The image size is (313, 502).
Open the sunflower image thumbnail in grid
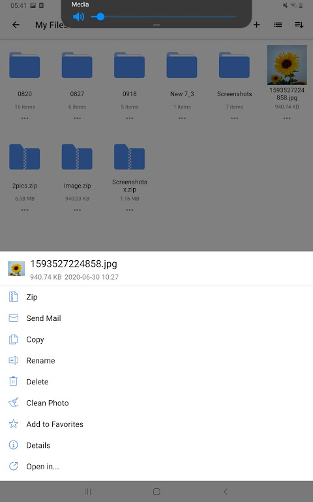287,65
